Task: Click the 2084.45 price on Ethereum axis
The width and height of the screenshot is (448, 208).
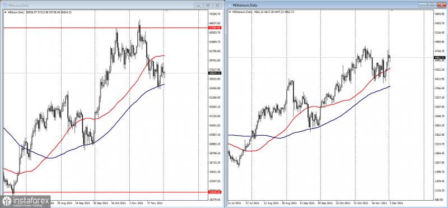Action: (x=439, y=154)
